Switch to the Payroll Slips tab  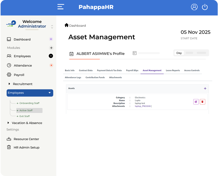(132, 70)
